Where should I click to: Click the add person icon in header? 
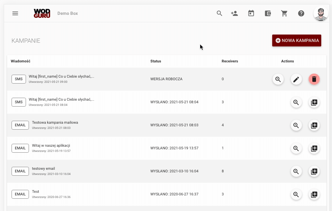[234, 13]
